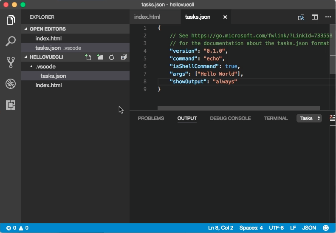Viewport: 336px width, 233px height.
Task: Switch to the DEBUG CONSOLE tab
Action: pos(230,118)
